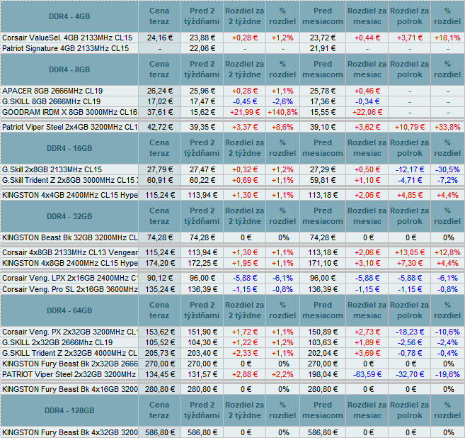
Task: Select the 174,20 € current price cell
Action: pos(159,263)
